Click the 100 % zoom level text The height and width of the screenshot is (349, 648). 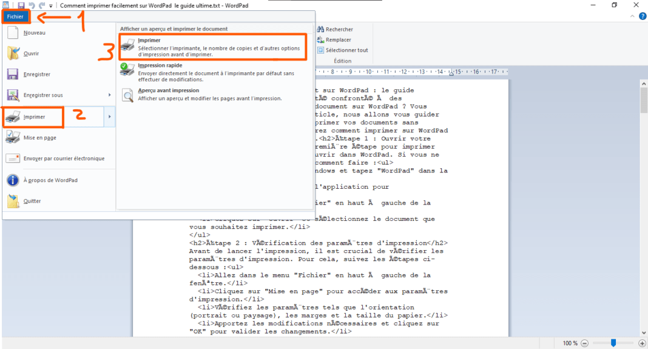tap(570, 343)
